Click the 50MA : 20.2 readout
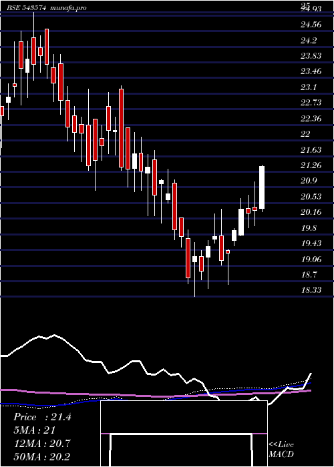The height and width of the screenshot is (467, 334). pyautogui.click(x=42, y=457)
